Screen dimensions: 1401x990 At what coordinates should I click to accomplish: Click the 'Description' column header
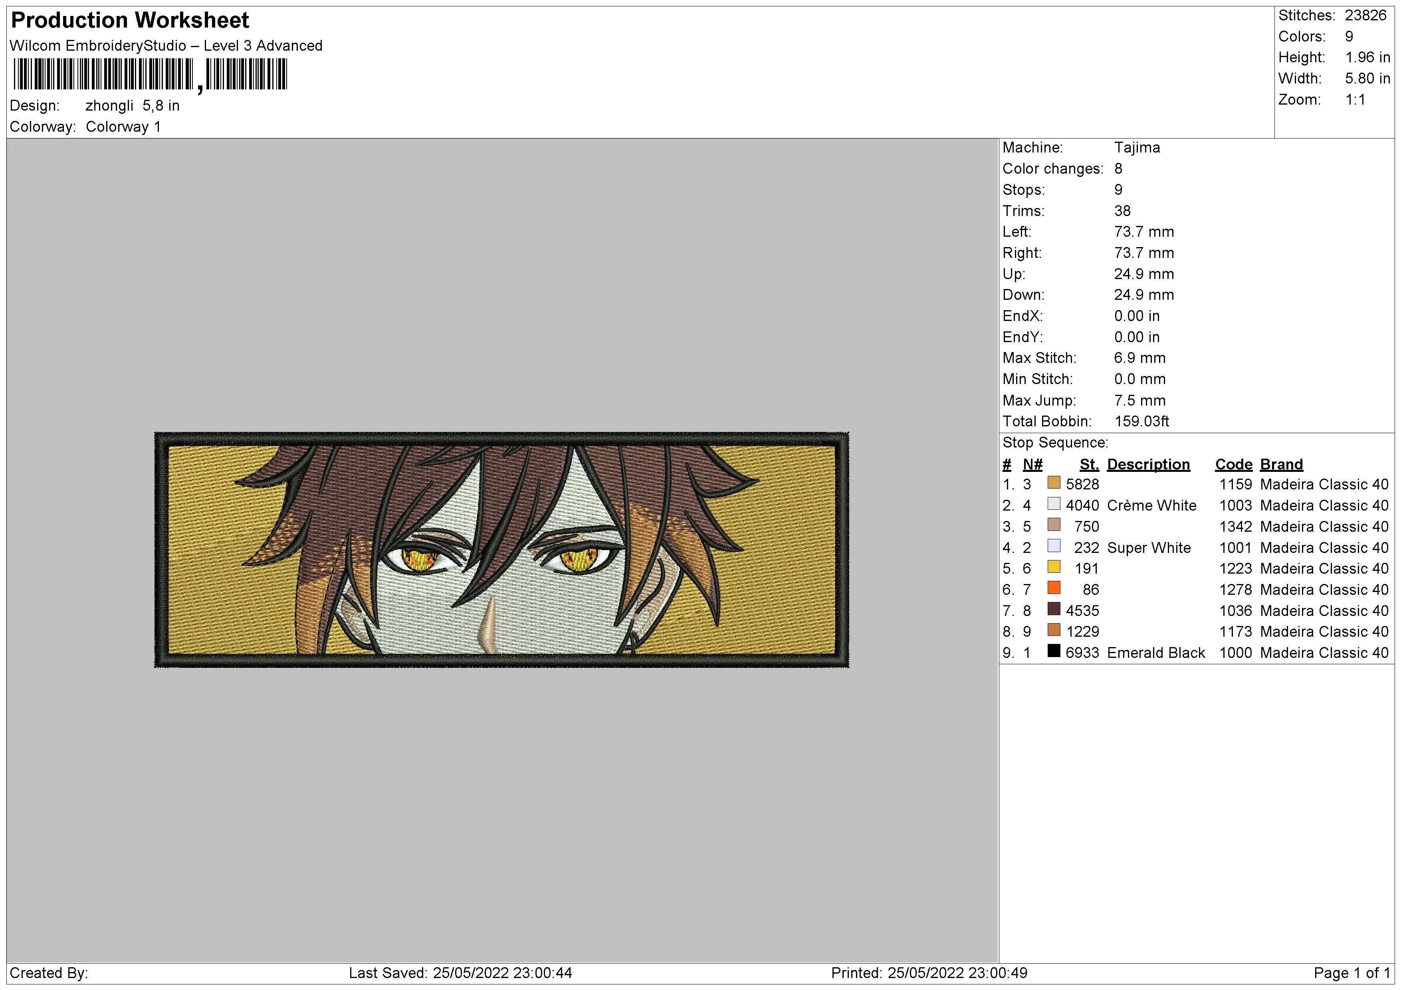click(x=1148, y=465)
